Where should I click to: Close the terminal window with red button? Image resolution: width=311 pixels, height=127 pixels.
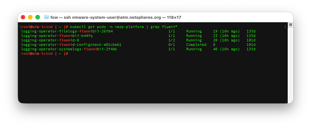tap(23, 17)
